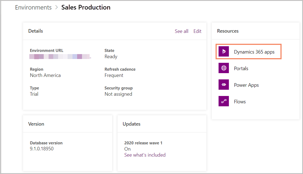Screen dimensions: 303x174
Task: Click the Database version label
Action: tap(46, 143)
